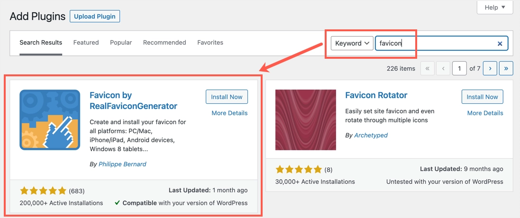Click the Upload Plugin button

[95, 17]
